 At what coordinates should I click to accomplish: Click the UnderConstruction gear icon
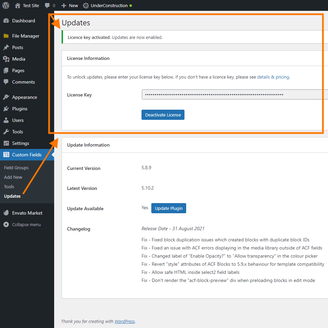click(x=86, y=6)
